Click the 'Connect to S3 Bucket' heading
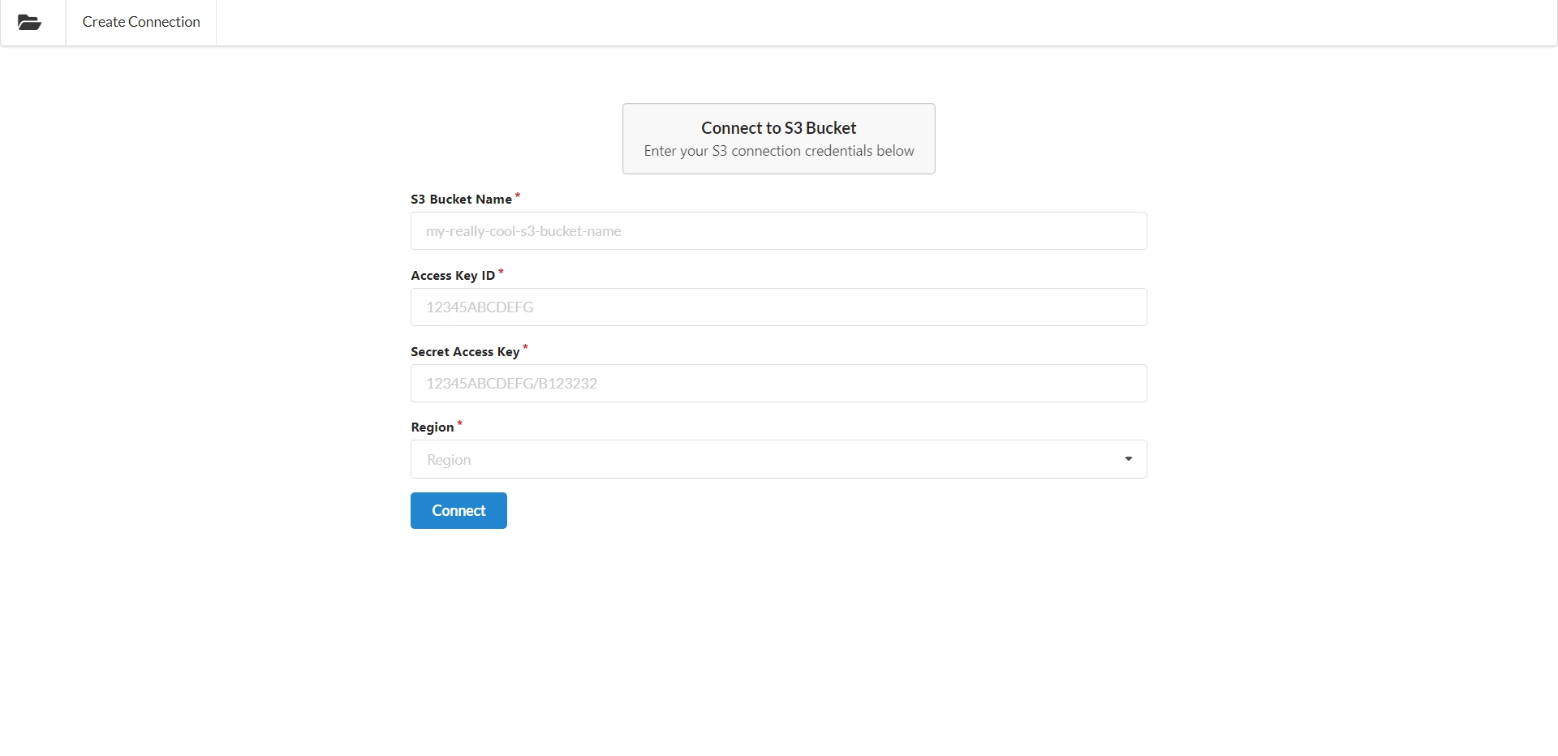Image resolution: width=1558 pixels, height=756 pixels. pyautogui.click(x=779, y=128)
